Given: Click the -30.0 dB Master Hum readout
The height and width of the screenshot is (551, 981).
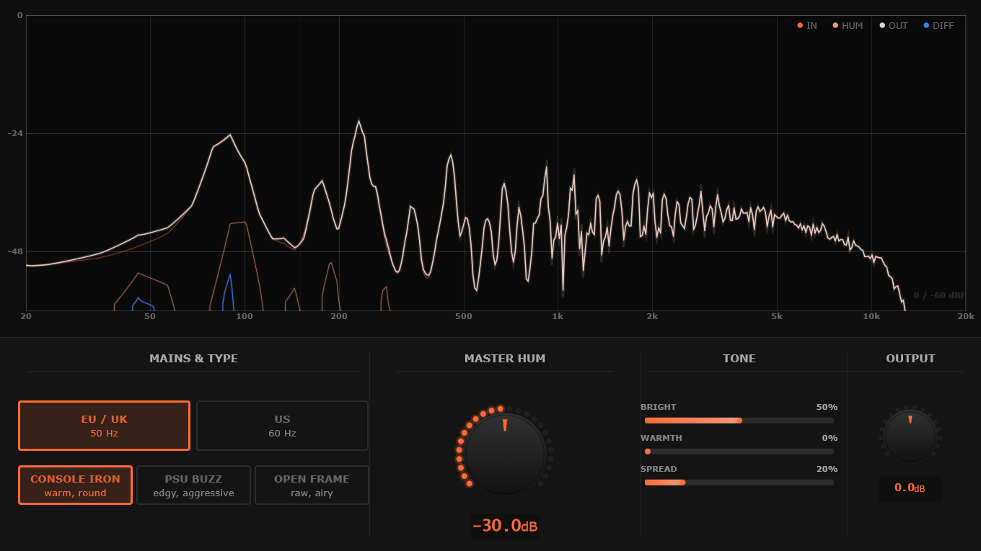Looking at the screenshot, I should tap(505, 526).
